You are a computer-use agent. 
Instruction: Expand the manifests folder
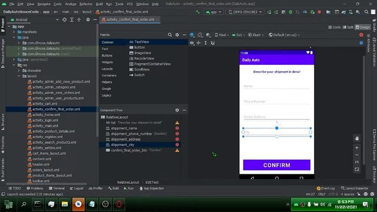coord(14,32)
